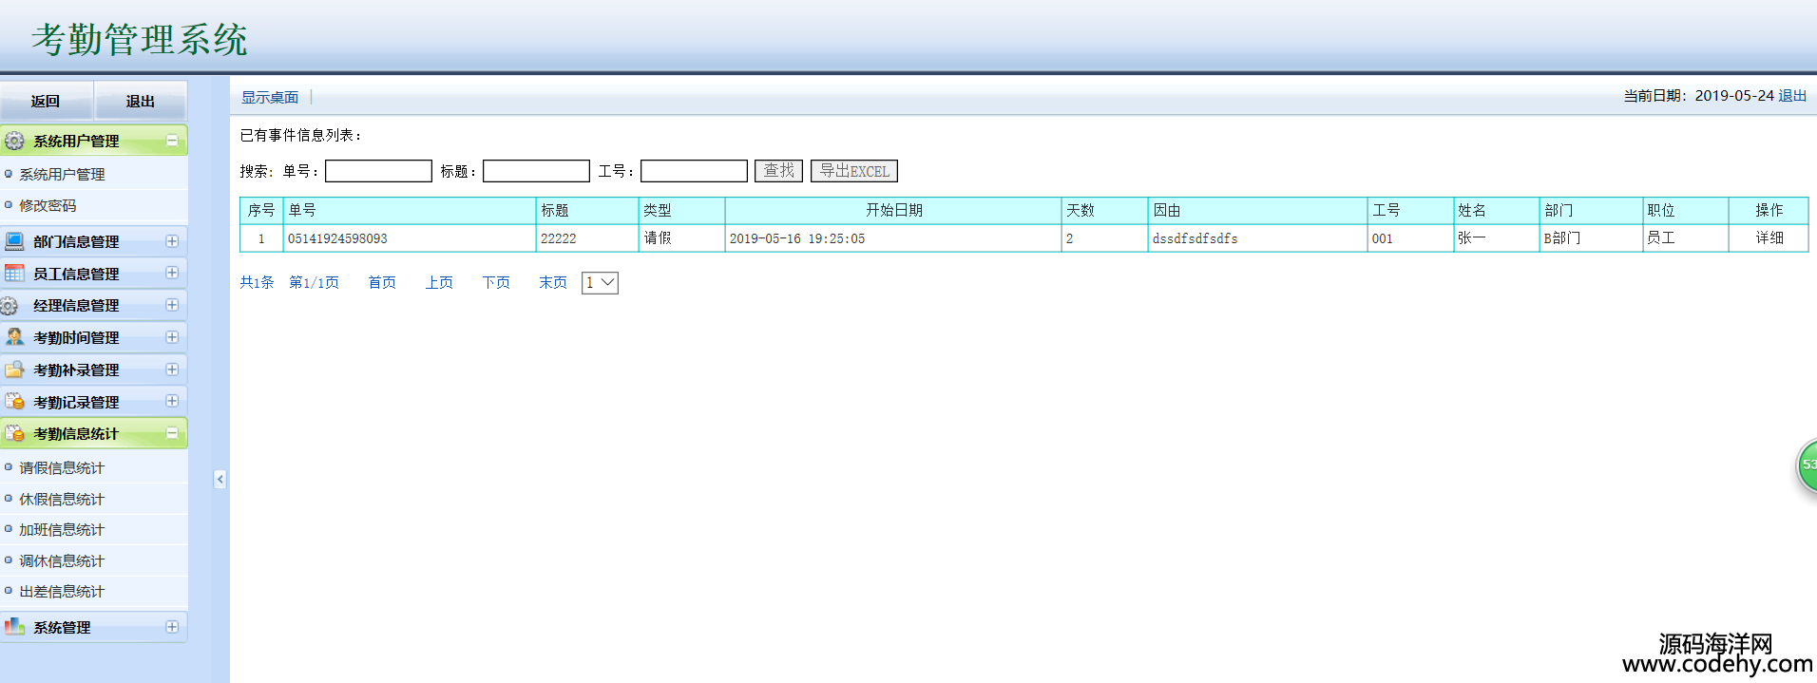Expand the 经理信息管理 section
The height and width of the screenshot is (683, 1817).
pyautogui.click(x=172, y=305)
